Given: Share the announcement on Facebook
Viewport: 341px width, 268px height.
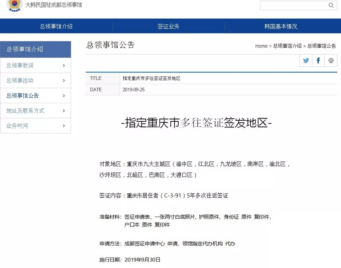Looking at the screenshot, I should [318, 61].
